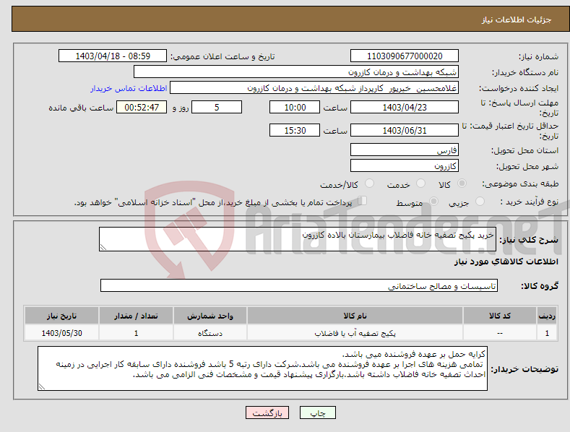Click the price validity time 15:30
Viewport: 570px width, 432px height.
pyautogui.click(x=295, y=130)
